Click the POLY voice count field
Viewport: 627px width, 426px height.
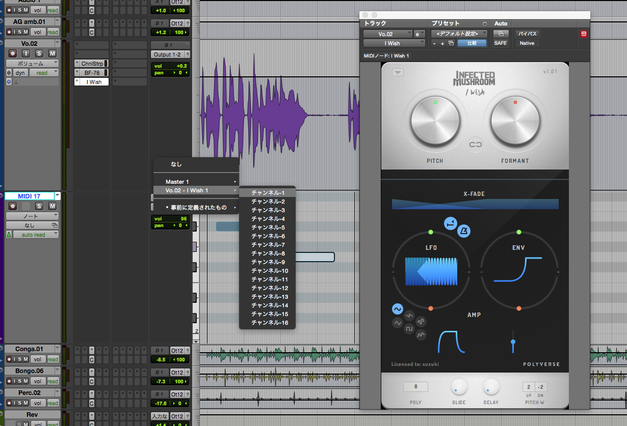point(415,387)
